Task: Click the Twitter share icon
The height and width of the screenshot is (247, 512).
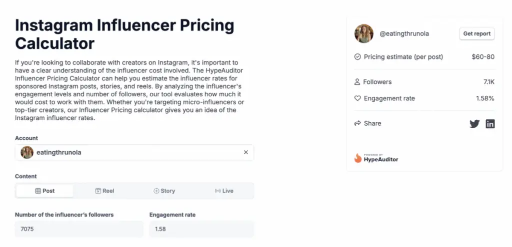Action: [x=474, y=124]
